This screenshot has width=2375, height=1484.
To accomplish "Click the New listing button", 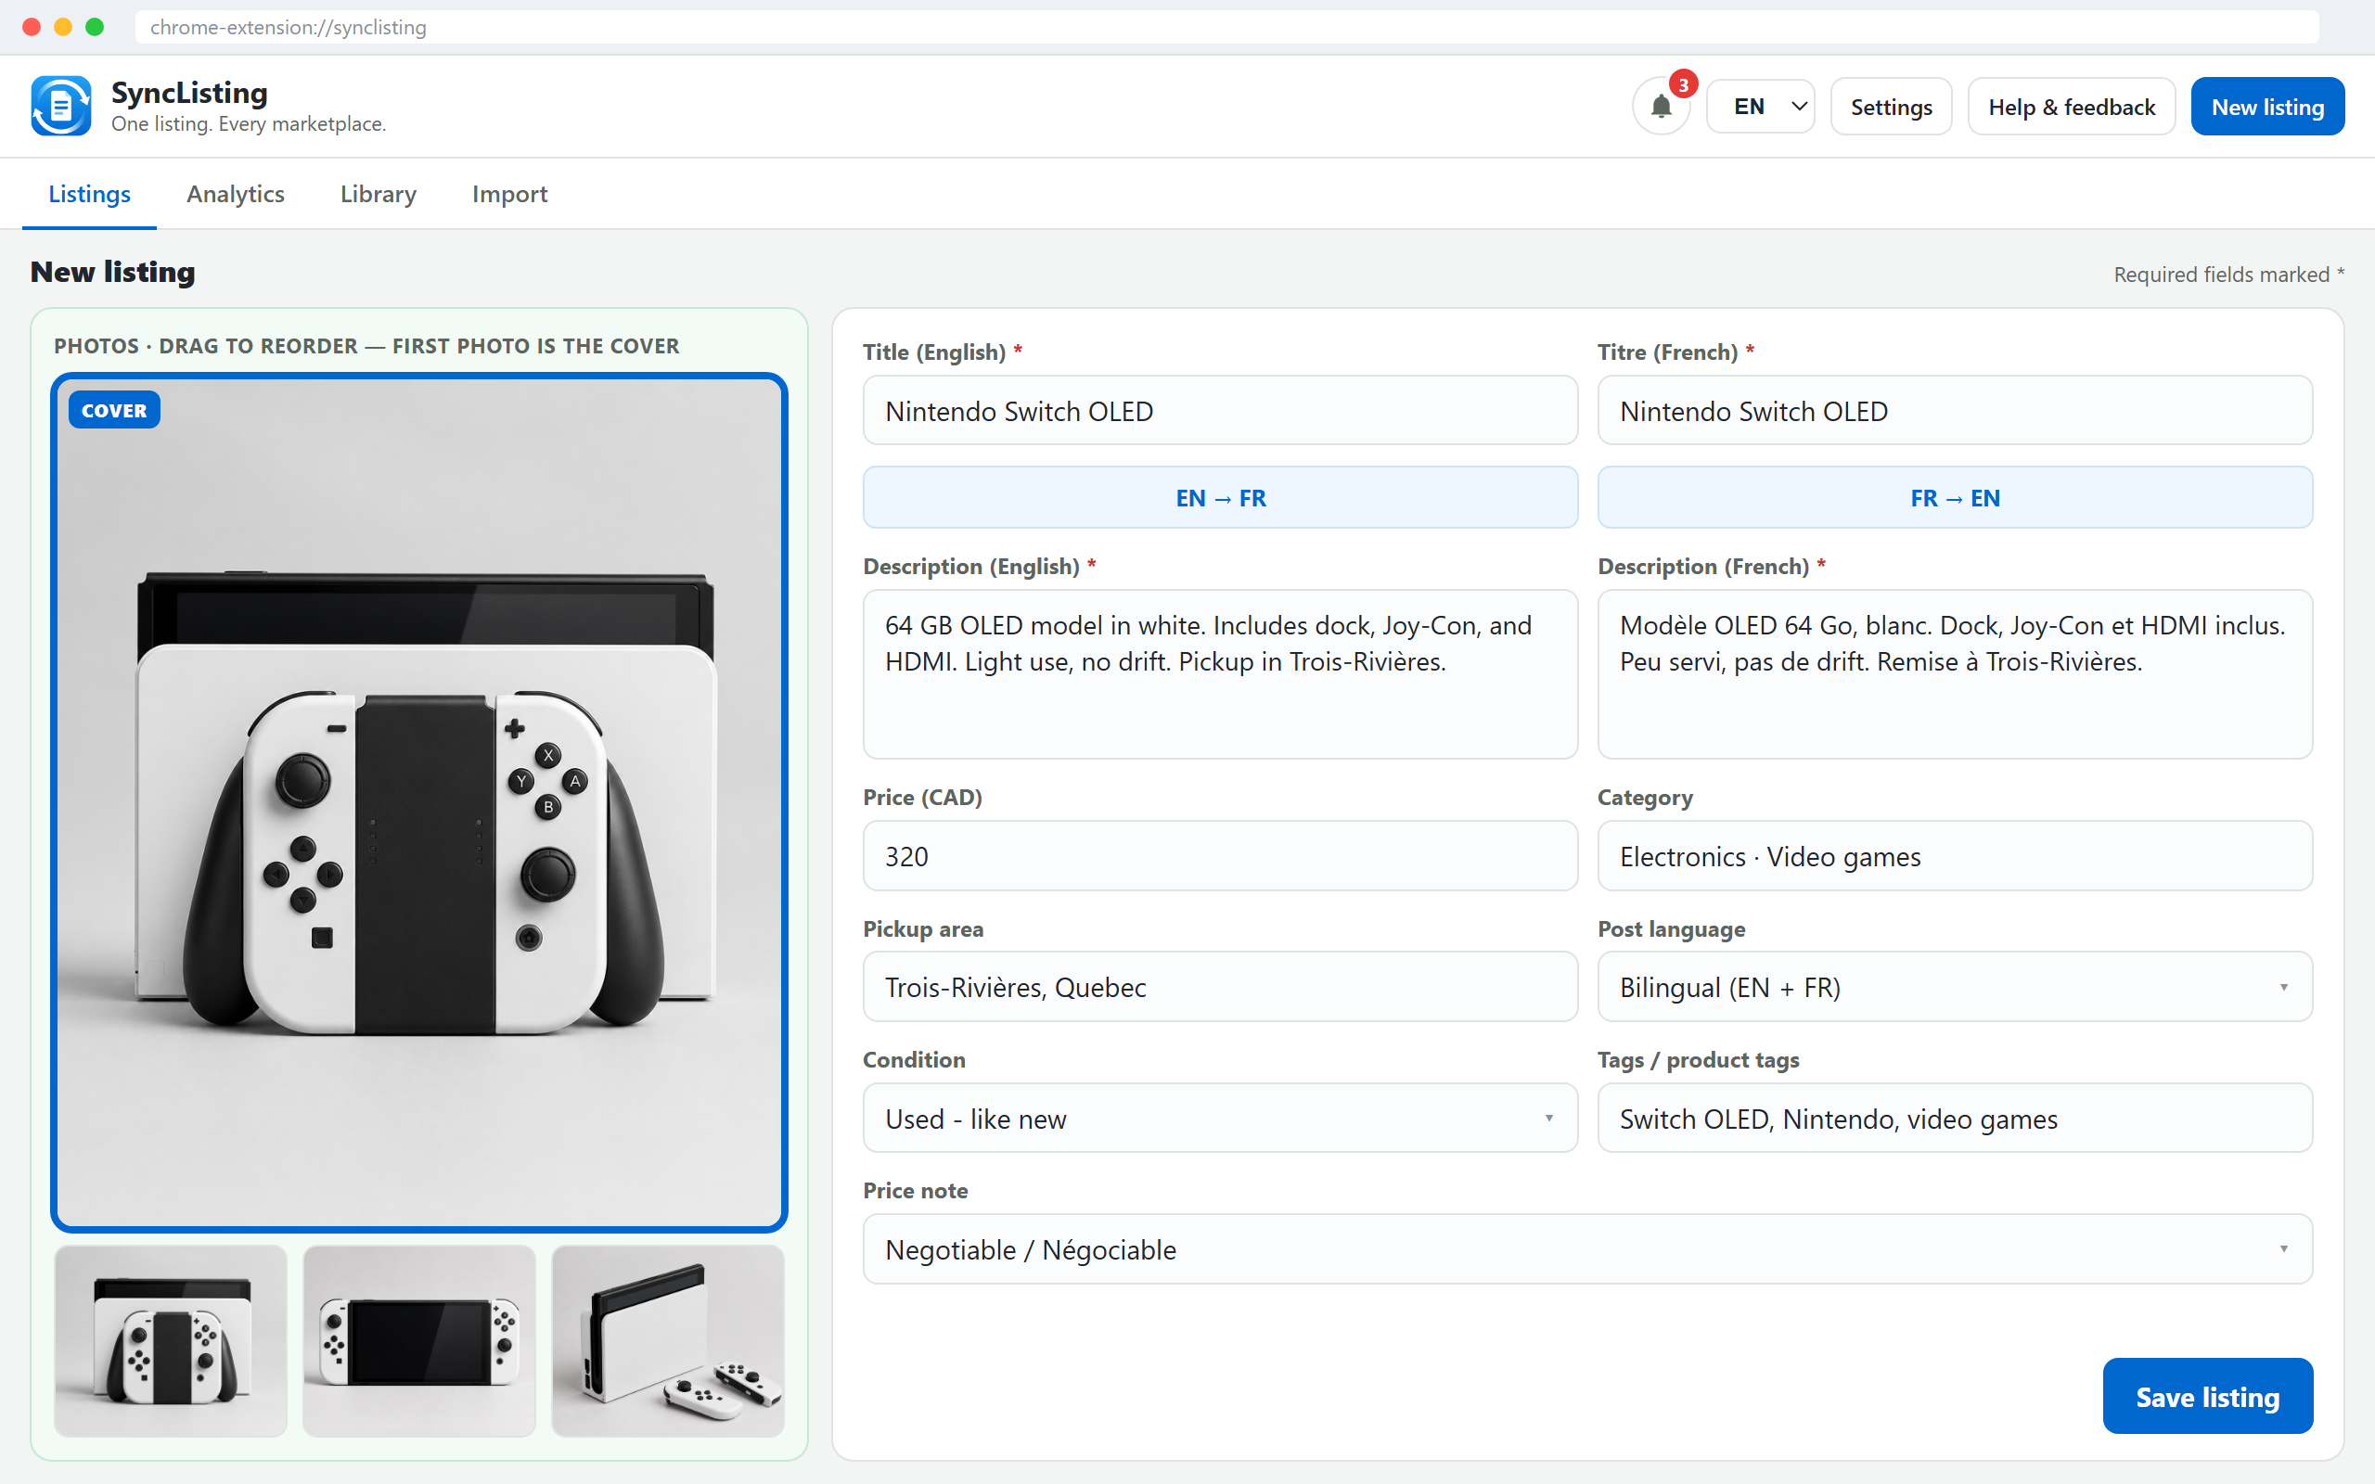I will point(2267,106).
